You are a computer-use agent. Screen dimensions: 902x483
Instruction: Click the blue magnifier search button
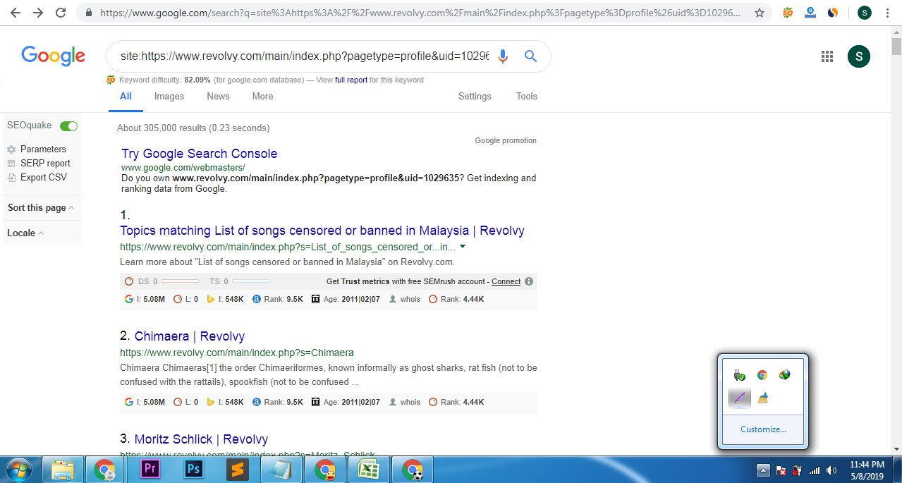[x=531, y=56]
